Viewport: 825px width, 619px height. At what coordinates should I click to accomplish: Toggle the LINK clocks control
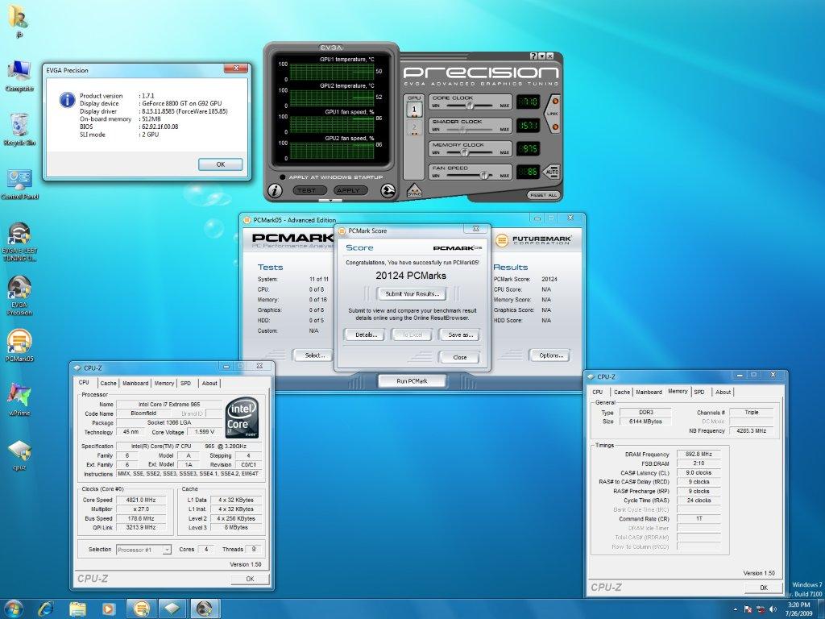point(553,114)
